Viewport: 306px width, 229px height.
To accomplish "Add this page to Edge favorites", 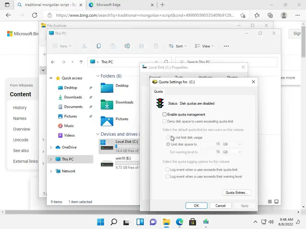I will pyautogui.click(x=243, y=15).
